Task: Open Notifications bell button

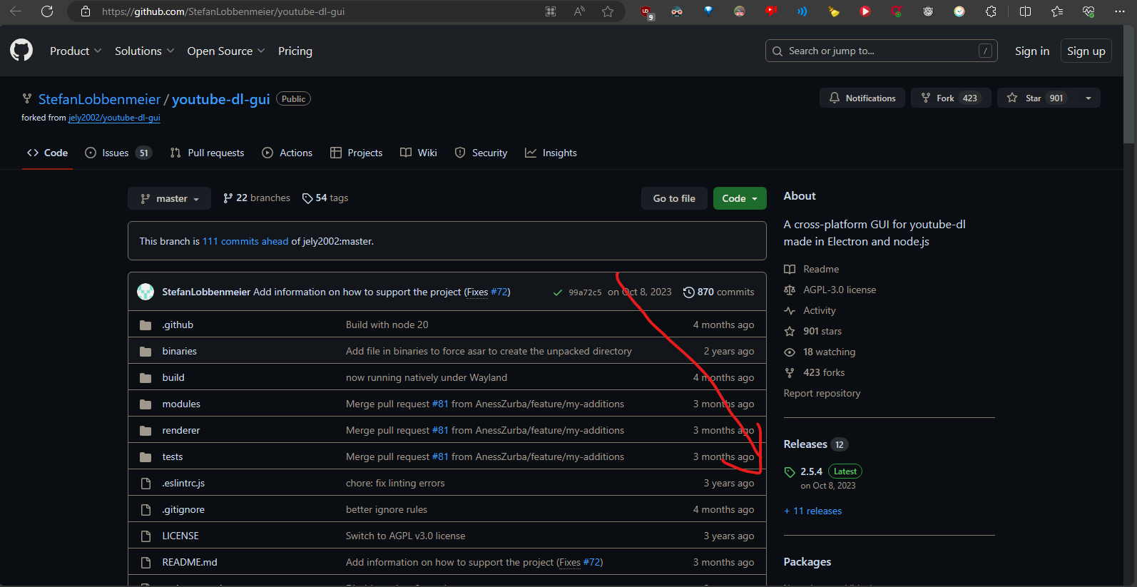Action: 862,98
